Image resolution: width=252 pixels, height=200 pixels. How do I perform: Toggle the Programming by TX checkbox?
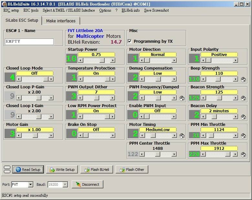130,41
